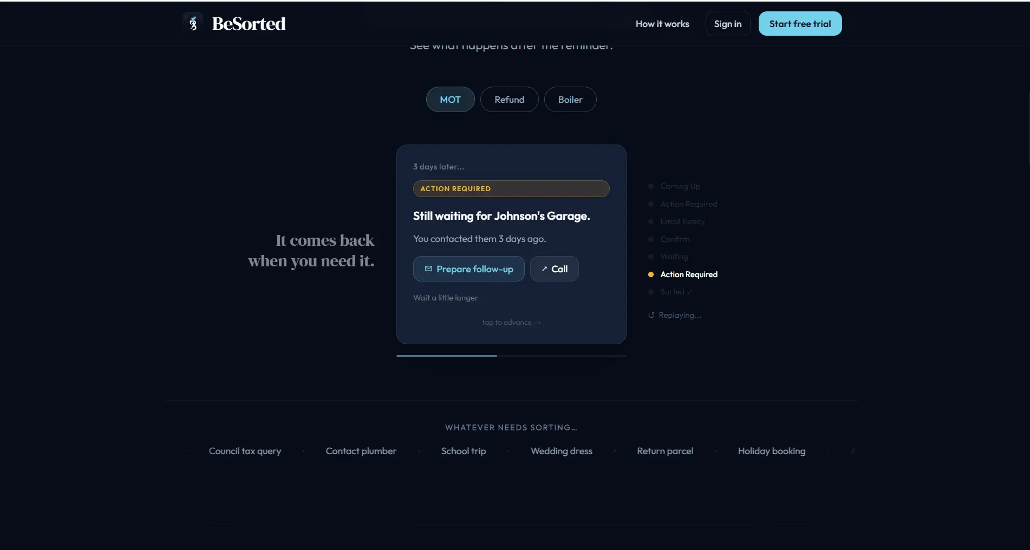The image size is (1030, 550).
Task: Click the card progress bar
Action: tap(511, 356)
